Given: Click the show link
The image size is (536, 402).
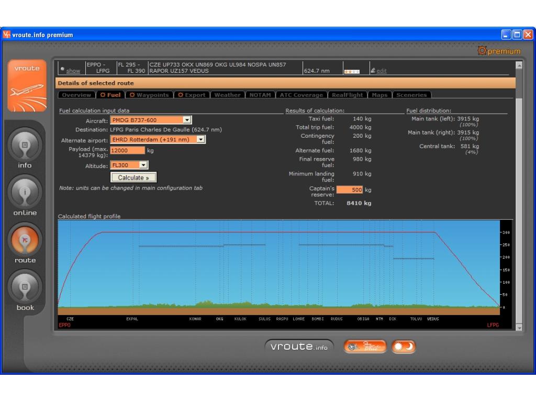Looking at the screenshot, I should 73,71.
